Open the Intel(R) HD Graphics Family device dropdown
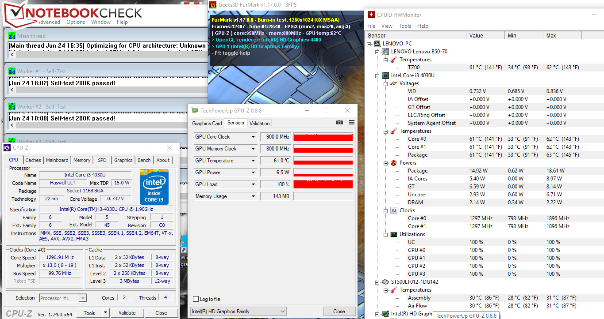Screen dimensions: 604x319 pyautogui.click(x=239, y=311)
